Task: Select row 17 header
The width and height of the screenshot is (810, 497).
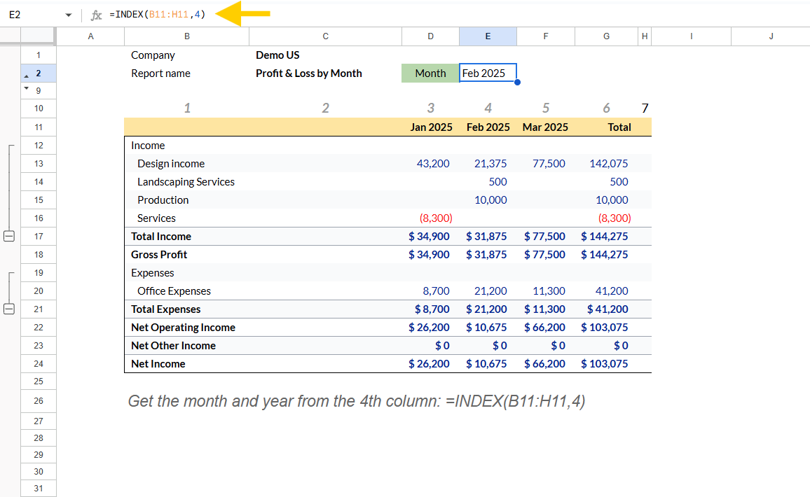Action: coord(39,237)
